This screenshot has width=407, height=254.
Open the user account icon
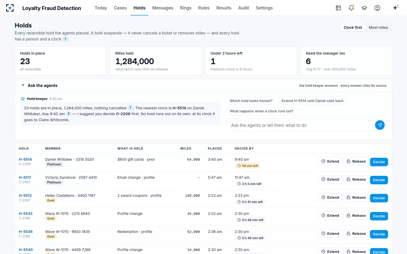point(377,8)
